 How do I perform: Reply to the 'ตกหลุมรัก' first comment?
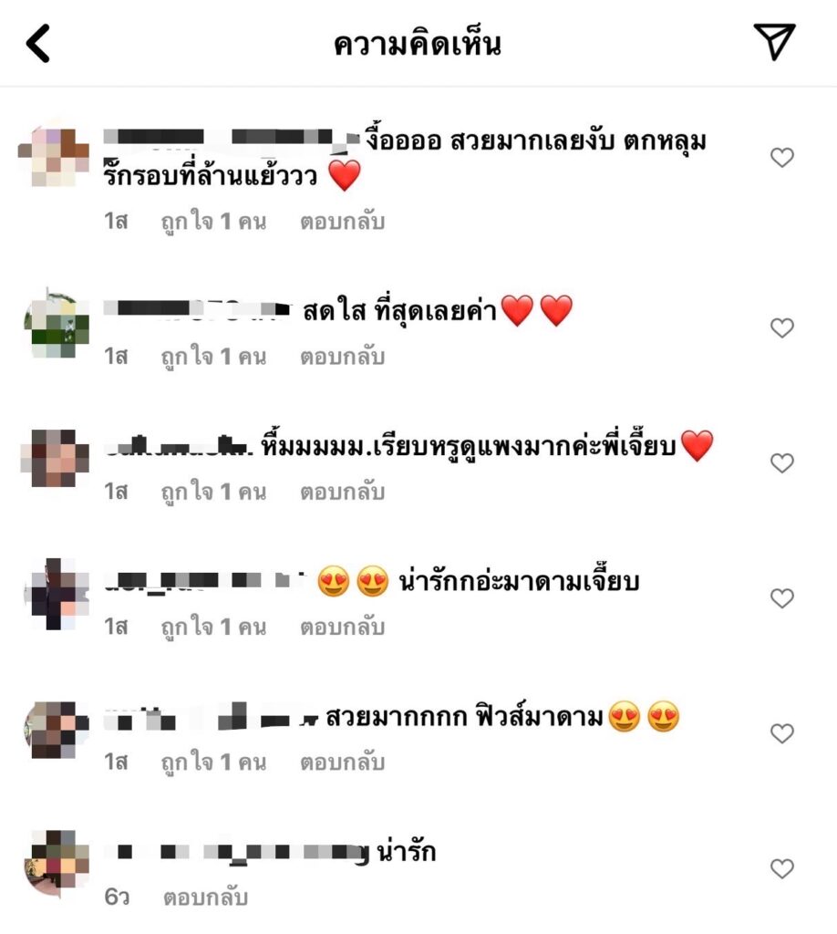342,222
